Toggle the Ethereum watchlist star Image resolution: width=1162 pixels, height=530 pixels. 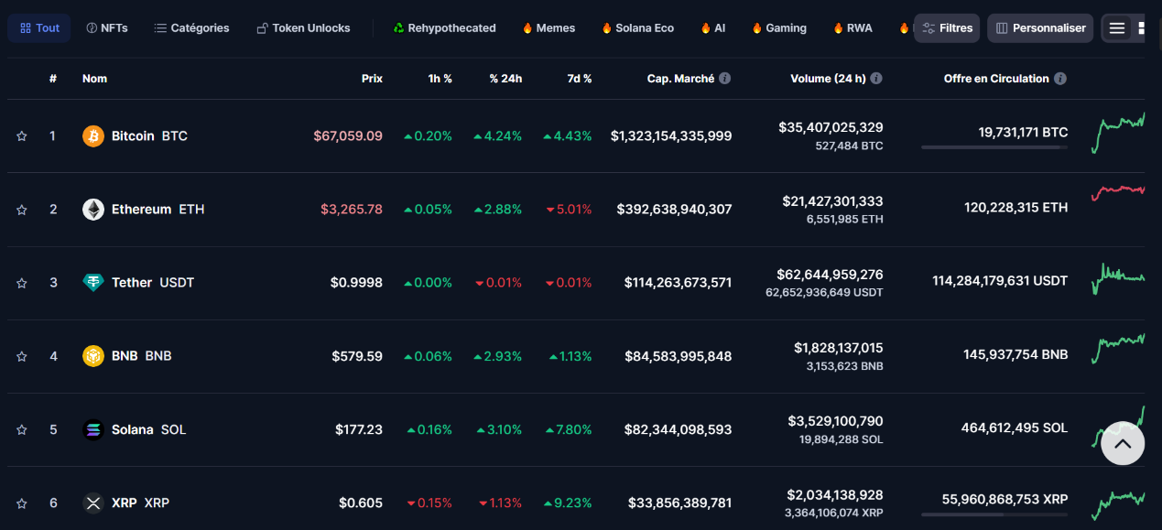[x=21, y=209]
